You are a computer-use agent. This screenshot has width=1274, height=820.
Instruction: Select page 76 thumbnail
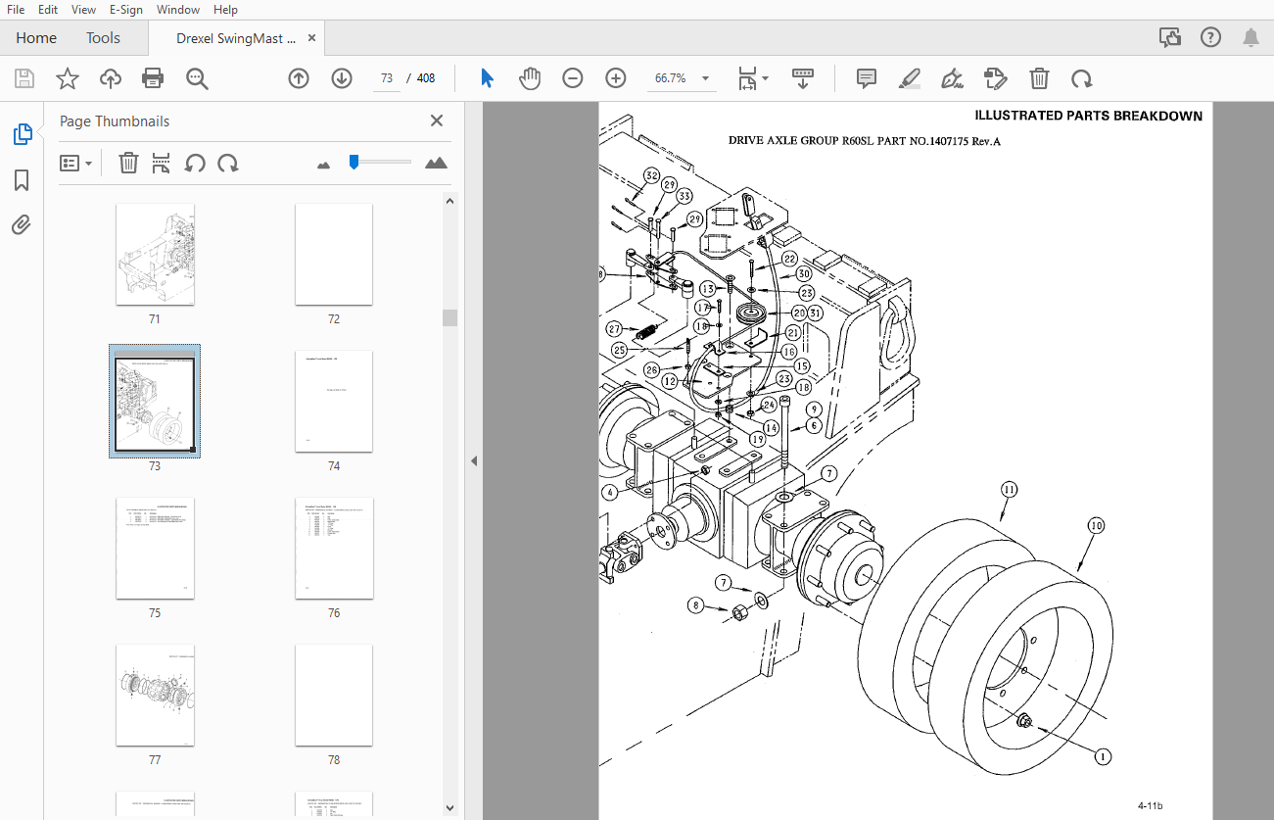pos(334,548)
